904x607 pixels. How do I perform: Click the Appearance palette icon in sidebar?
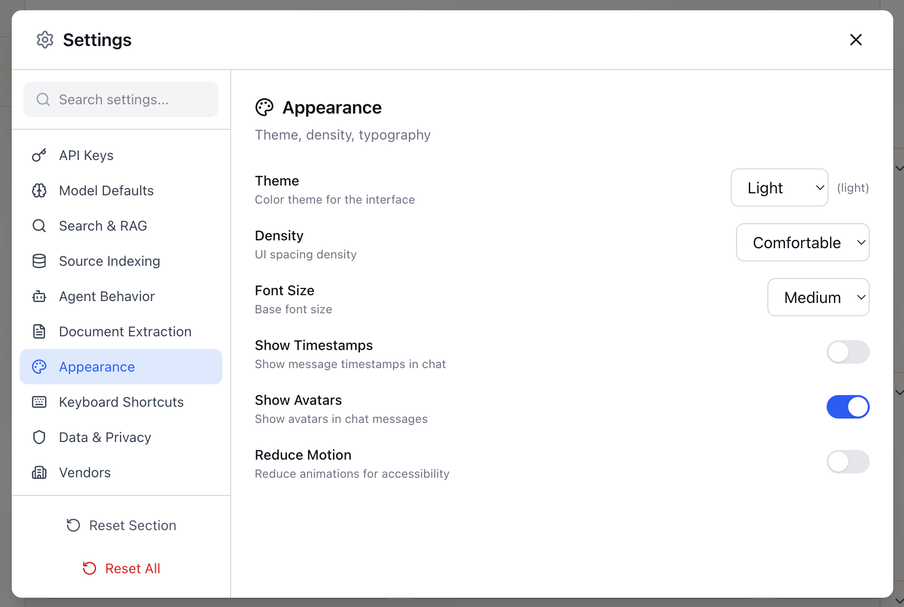(39, 367)
